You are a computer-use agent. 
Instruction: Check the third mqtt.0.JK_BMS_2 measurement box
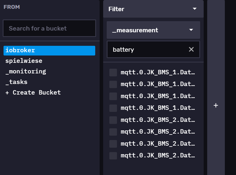tap(113, 144)
